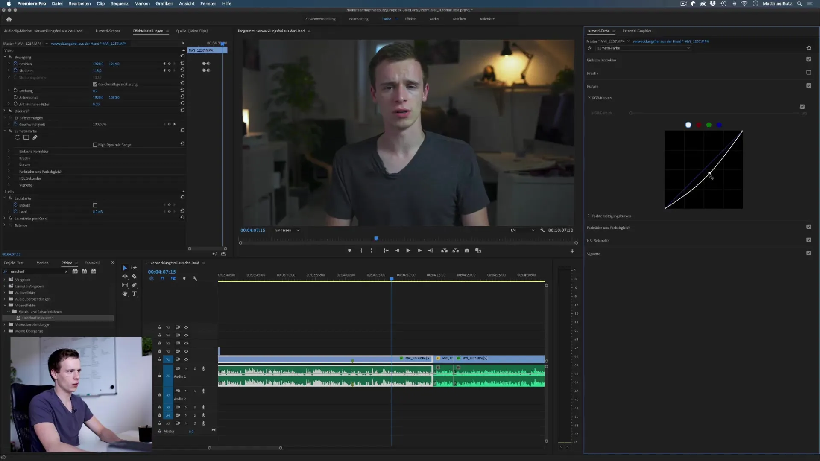Select the Hand tool

[125, 294]
